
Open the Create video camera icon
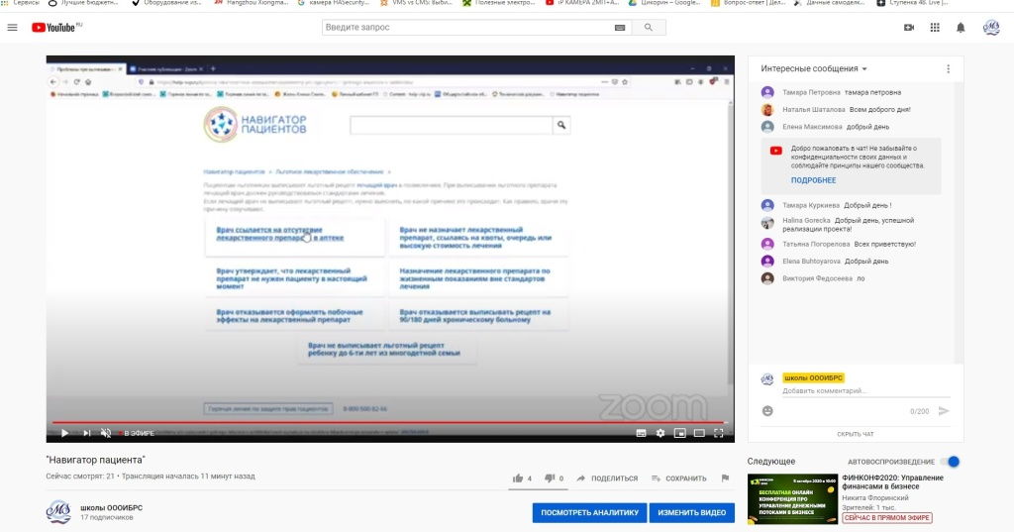(x=909, y=28)
